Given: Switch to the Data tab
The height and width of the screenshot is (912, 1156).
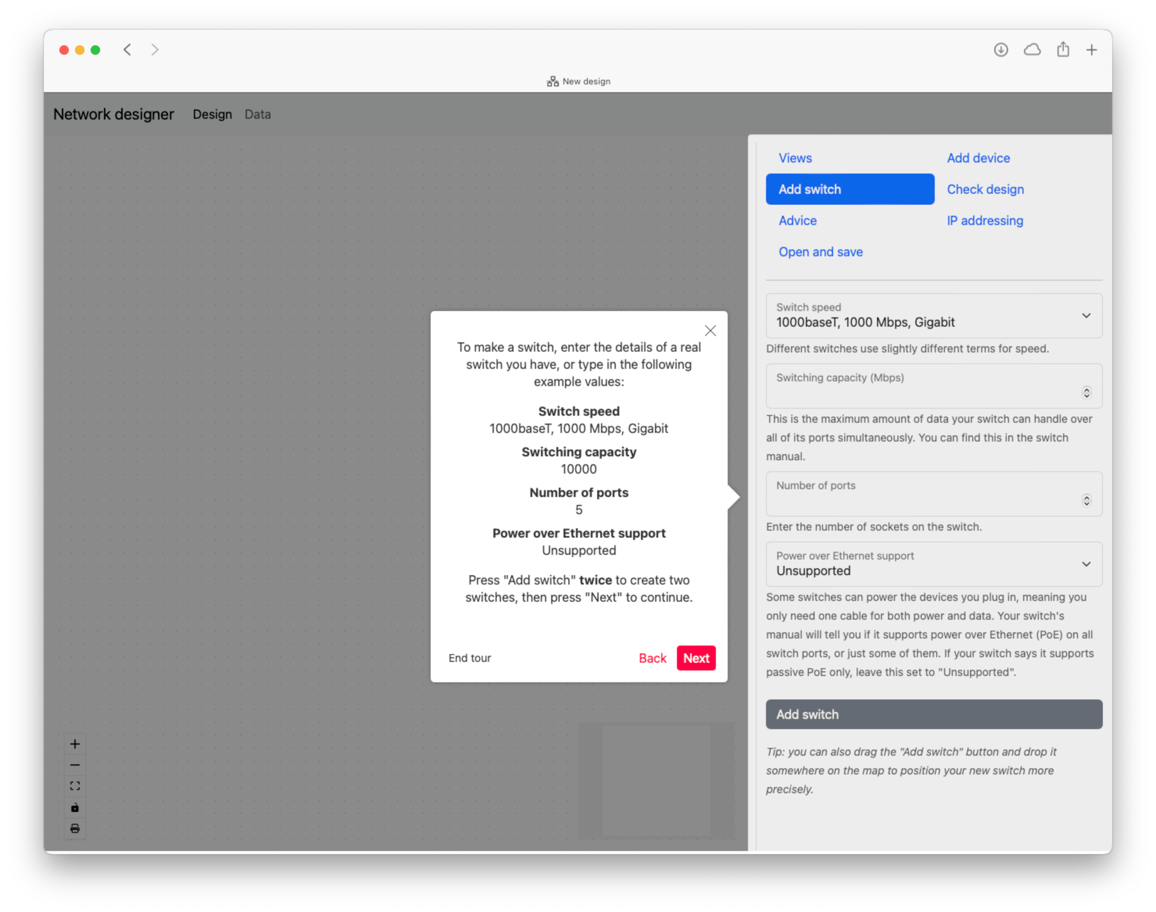Looking at the screenshot, I should [x=258, y=114].
